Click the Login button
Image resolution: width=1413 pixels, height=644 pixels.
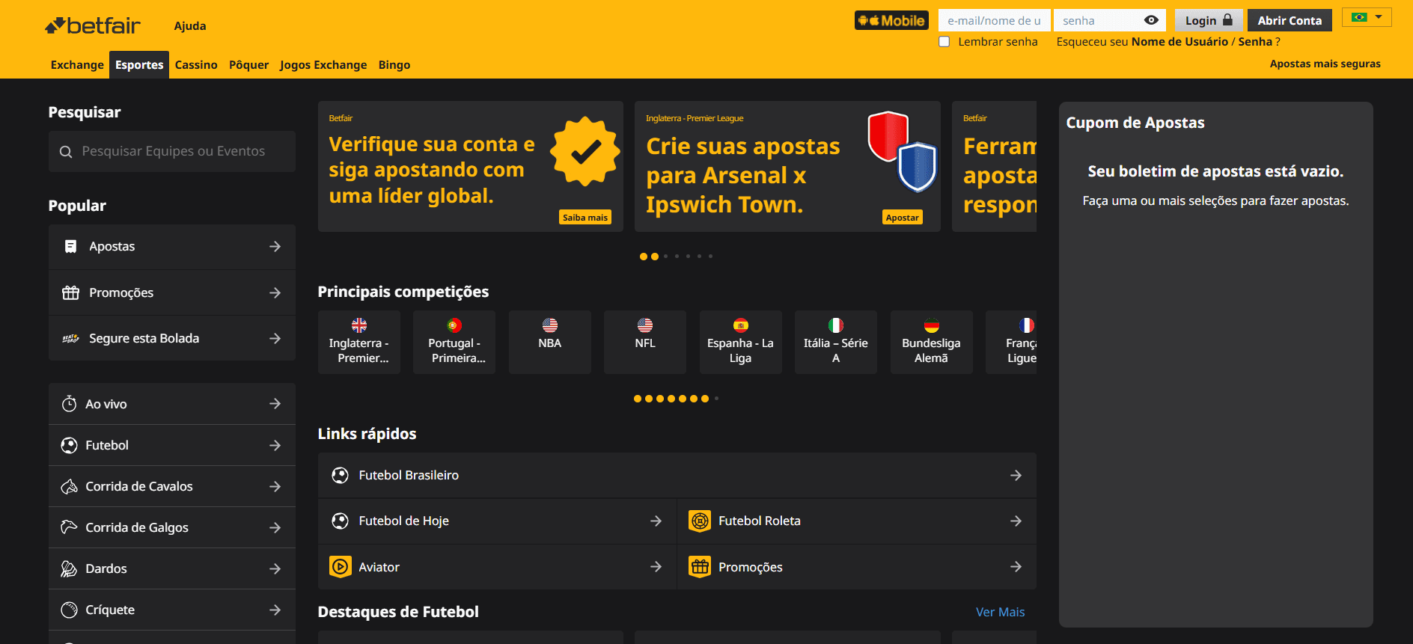[x=1209, y=20]
